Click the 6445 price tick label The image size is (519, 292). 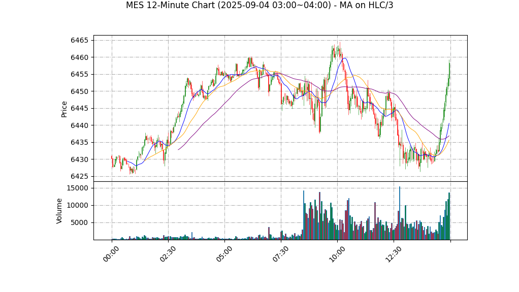79,109
